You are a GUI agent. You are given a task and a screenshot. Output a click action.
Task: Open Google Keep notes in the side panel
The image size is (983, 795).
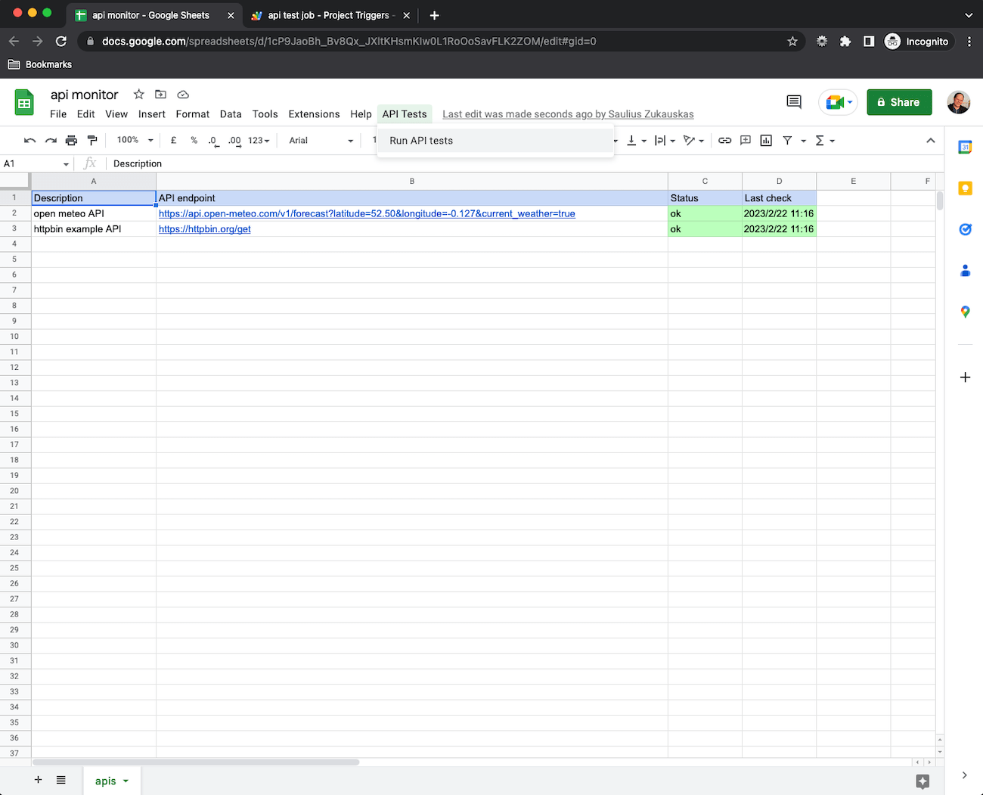point(965,188)
